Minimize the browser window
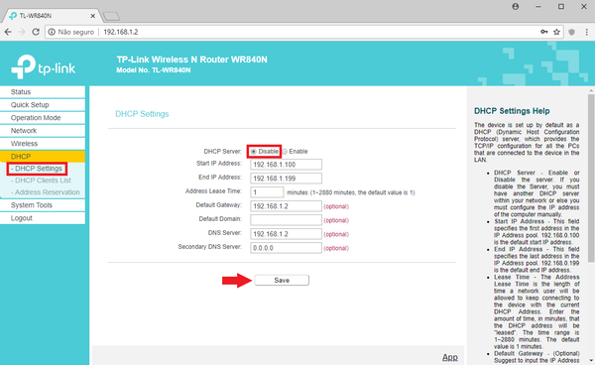This screenshot has width=595, height=365. tap(538, 7)
